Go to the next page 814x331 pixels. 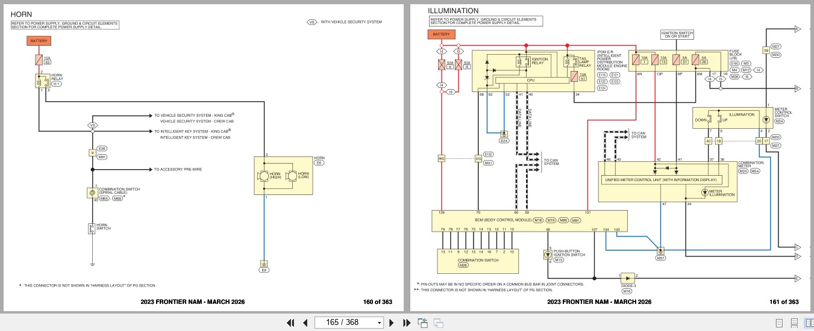392,323
